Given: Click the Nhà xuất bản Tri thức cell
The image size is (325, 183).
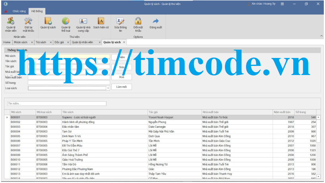Looking at the screenshot, I should pos(237,117).
